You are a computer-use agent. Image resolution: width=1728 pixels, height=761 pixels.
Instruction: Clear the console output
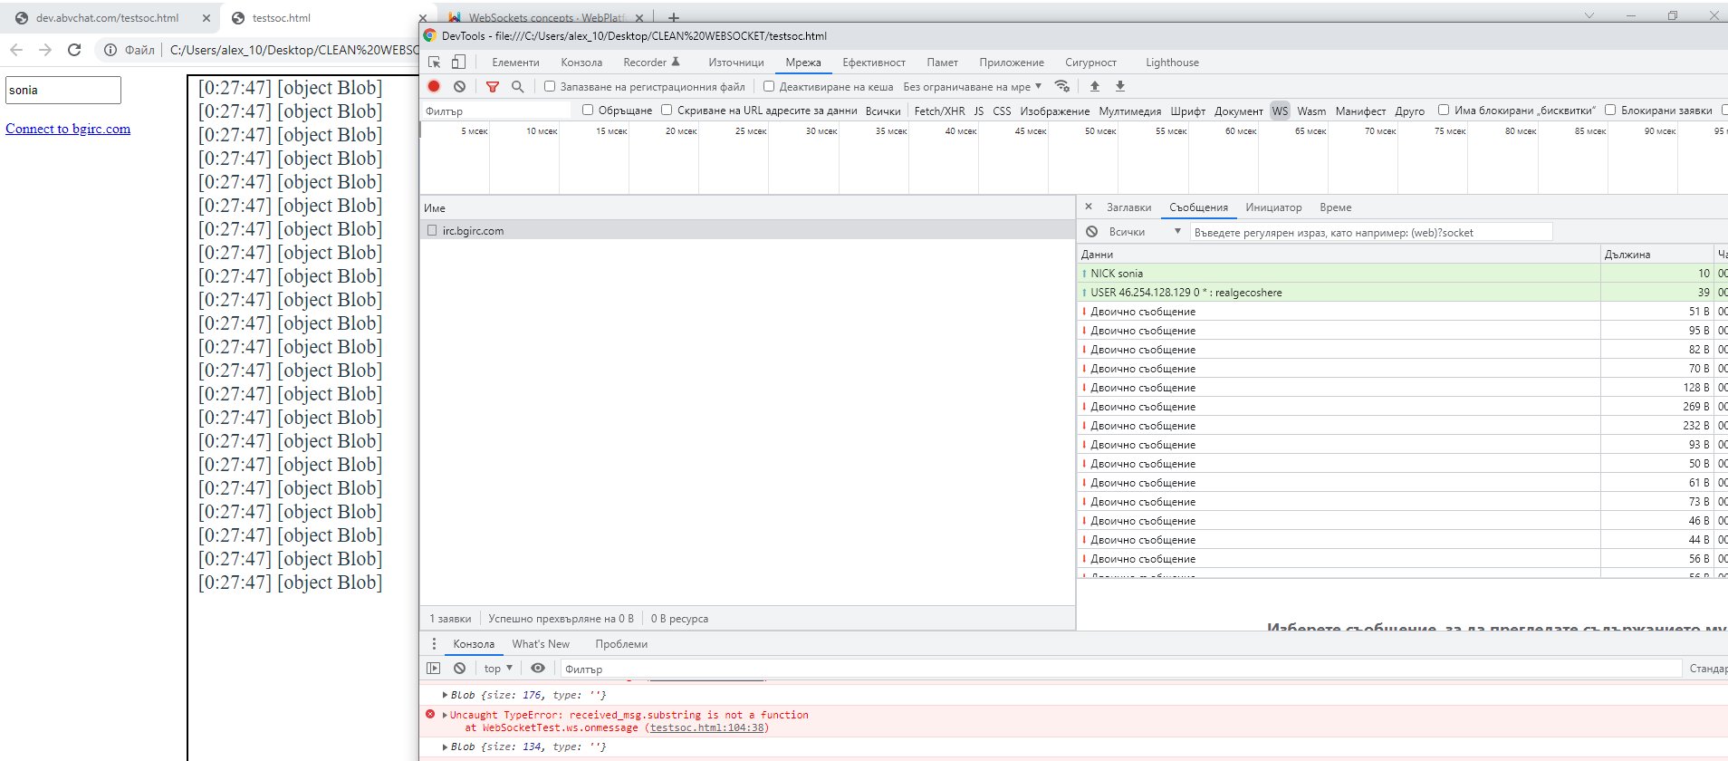pyautogui.click(x=460, y=669)
